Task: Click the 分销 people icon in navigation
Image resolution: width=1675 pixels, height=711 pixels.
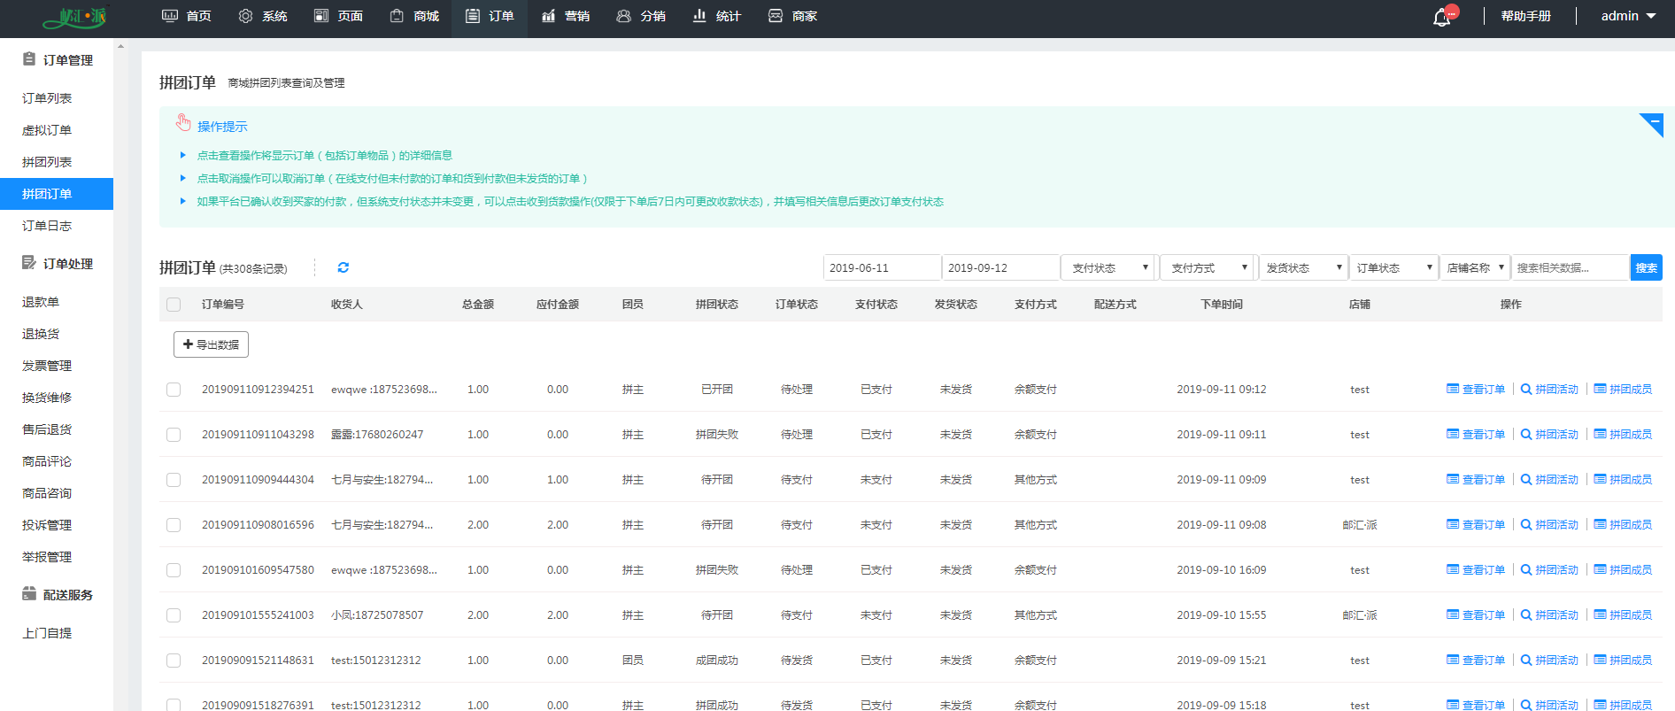Action: 623,16
